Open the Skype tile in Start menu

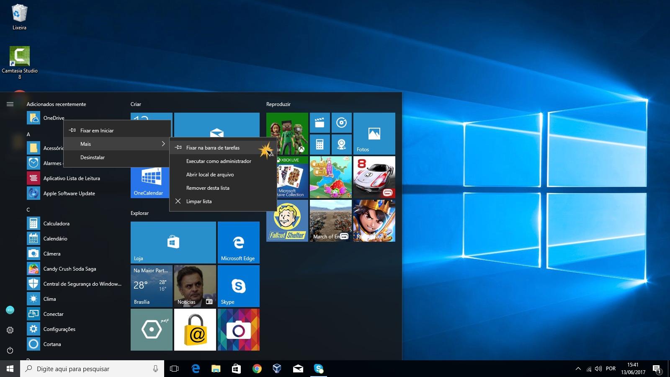[x=238, y=286]
